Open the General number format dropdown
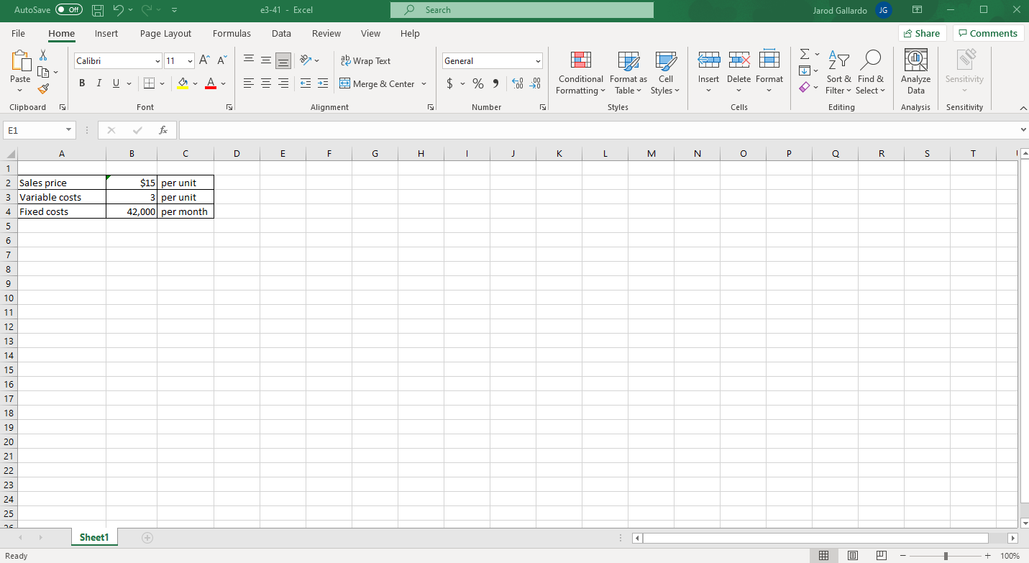This screenshot has height=563, width=1029. tap(537, 61)
